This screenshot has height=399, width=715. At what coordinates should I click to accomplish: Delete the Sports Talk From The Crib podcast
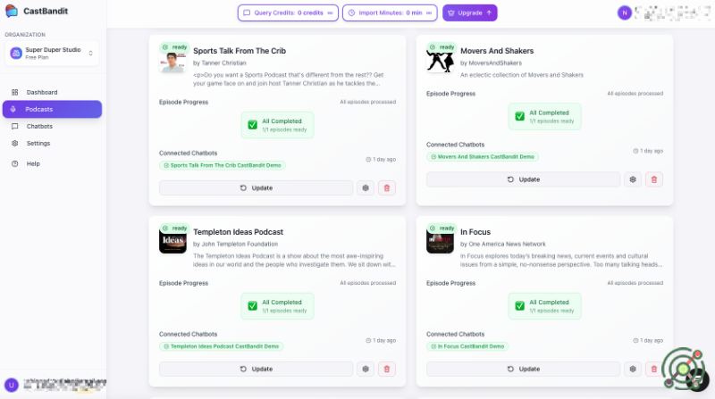coord(387,187)
